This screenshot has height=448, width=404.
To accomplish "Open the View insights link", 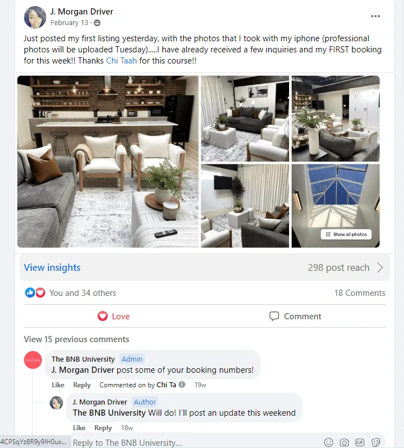I will pos(52,267).
